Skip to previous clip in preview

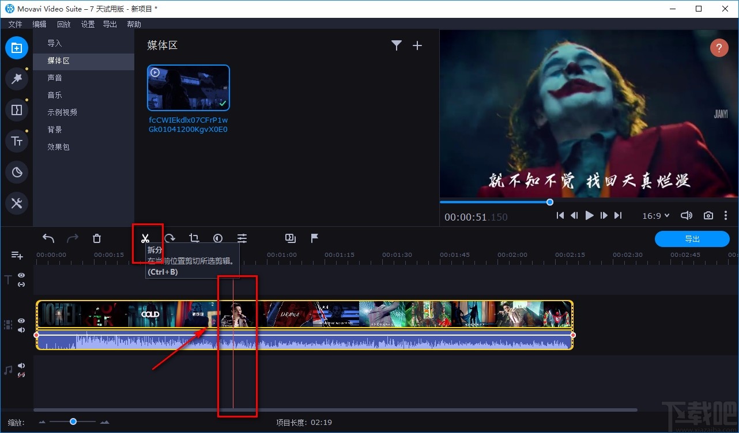560,215
